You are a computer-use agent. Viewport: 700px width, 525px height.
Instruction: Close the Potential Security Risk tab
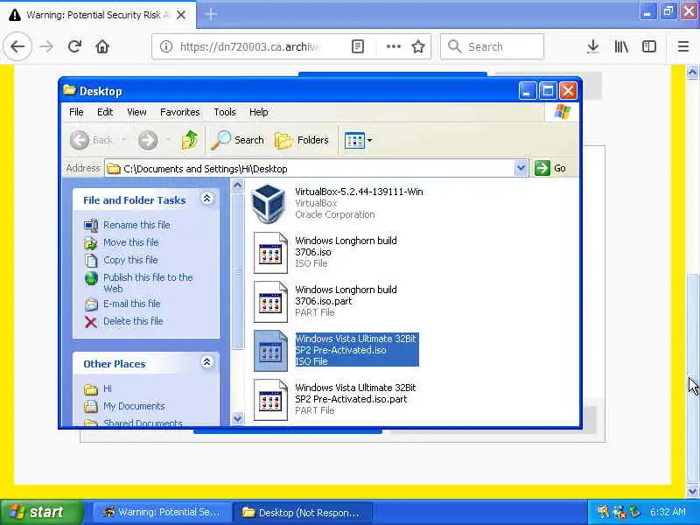[181, 15]
